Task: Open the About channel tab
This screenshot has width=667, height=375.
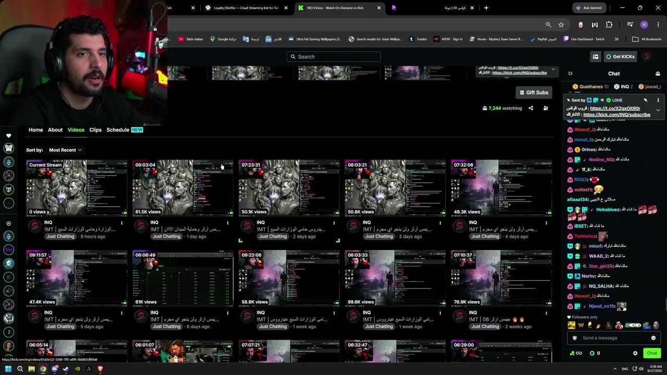Action: click(x=55, y=130)
